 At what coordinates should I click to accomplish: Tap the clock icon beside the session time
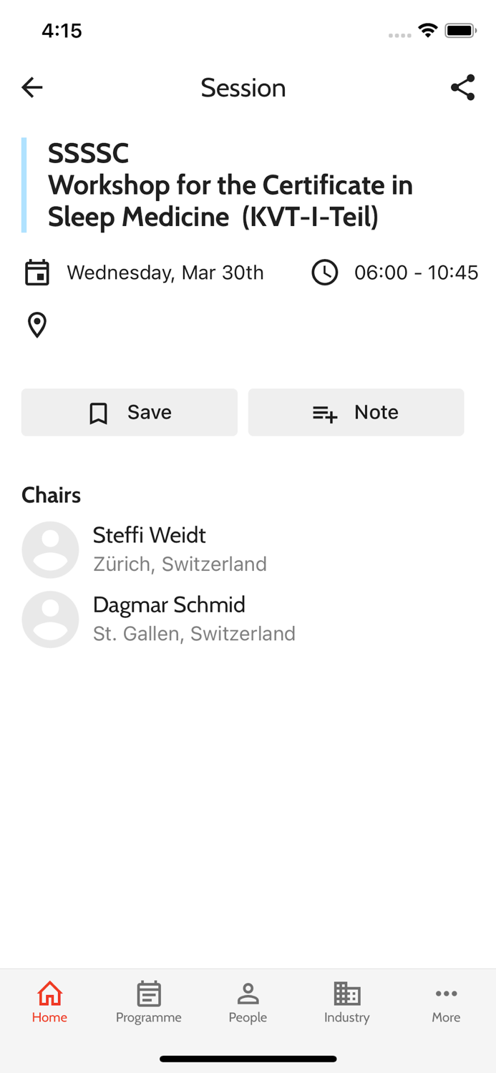pos(326,273)
